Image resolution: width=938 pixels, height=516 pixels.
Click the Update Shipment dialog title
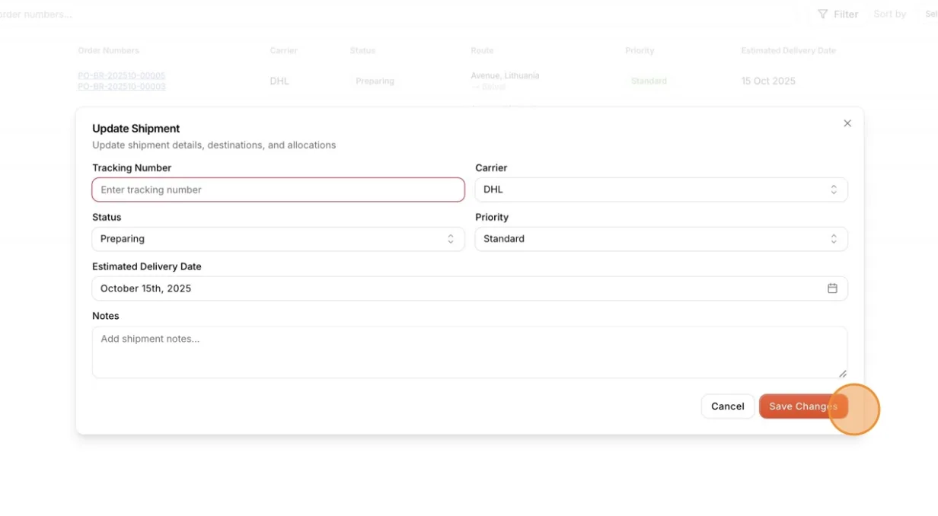[136, 129]
